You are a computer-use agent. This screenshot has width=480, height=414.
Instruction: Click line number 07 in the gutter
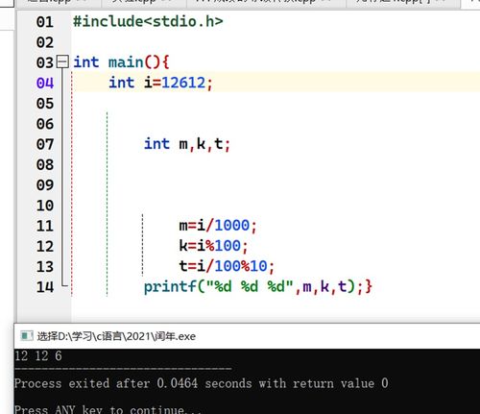click(45, 144)
